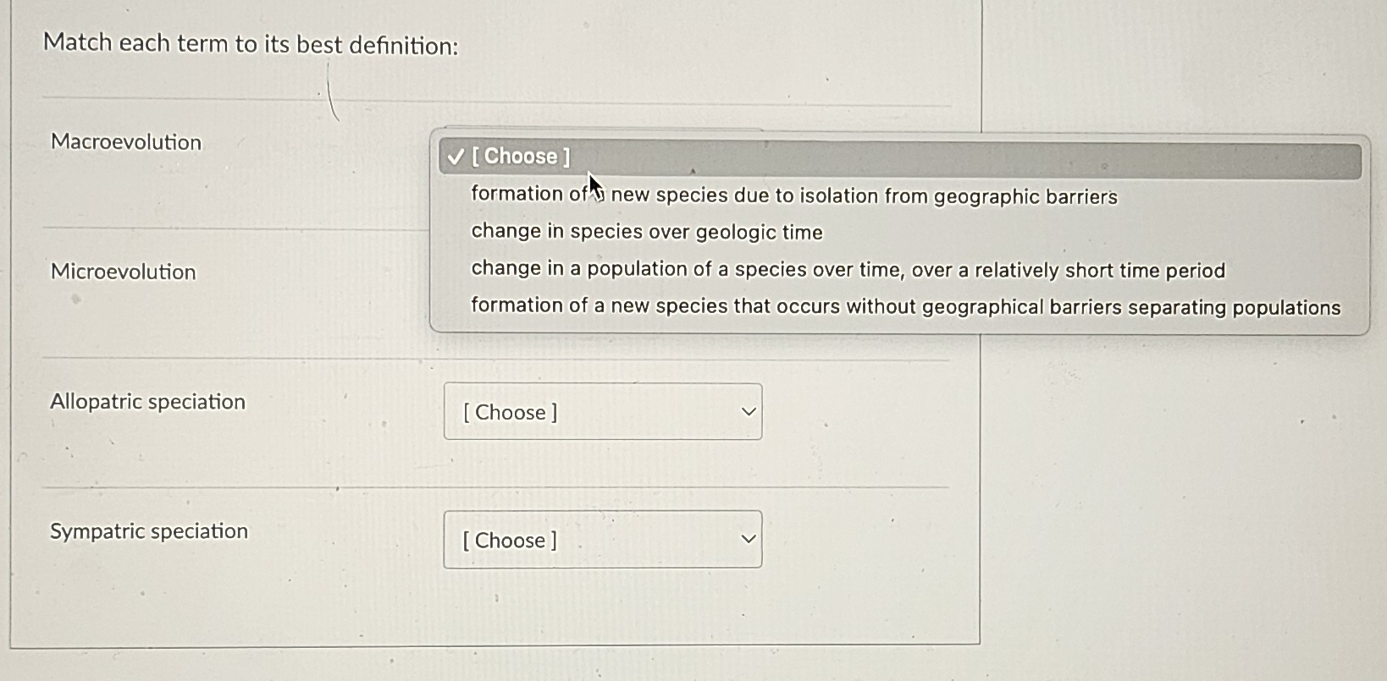Click the Macroevolution term label

(x=124, y=141)
